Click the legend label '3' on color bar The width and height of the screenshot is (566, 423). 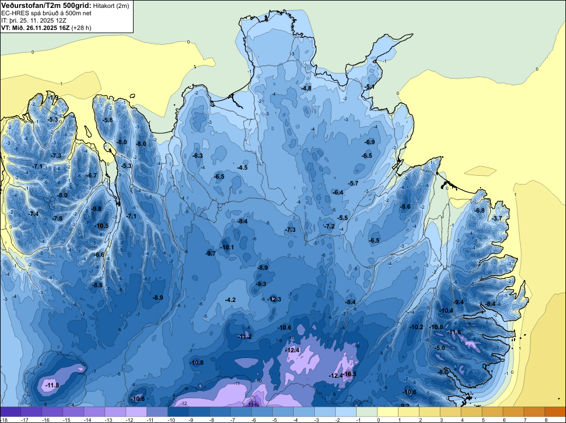click(441, 420)
